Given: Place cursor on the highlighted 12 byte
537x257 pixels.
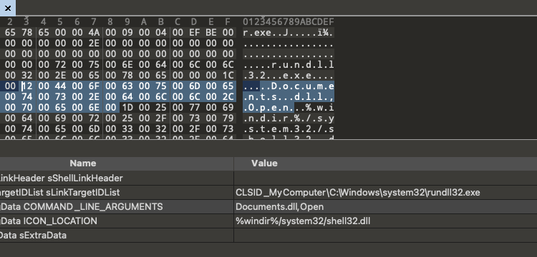Looking at the screenshot, I should pyautogui.click(x=26, y=86).
